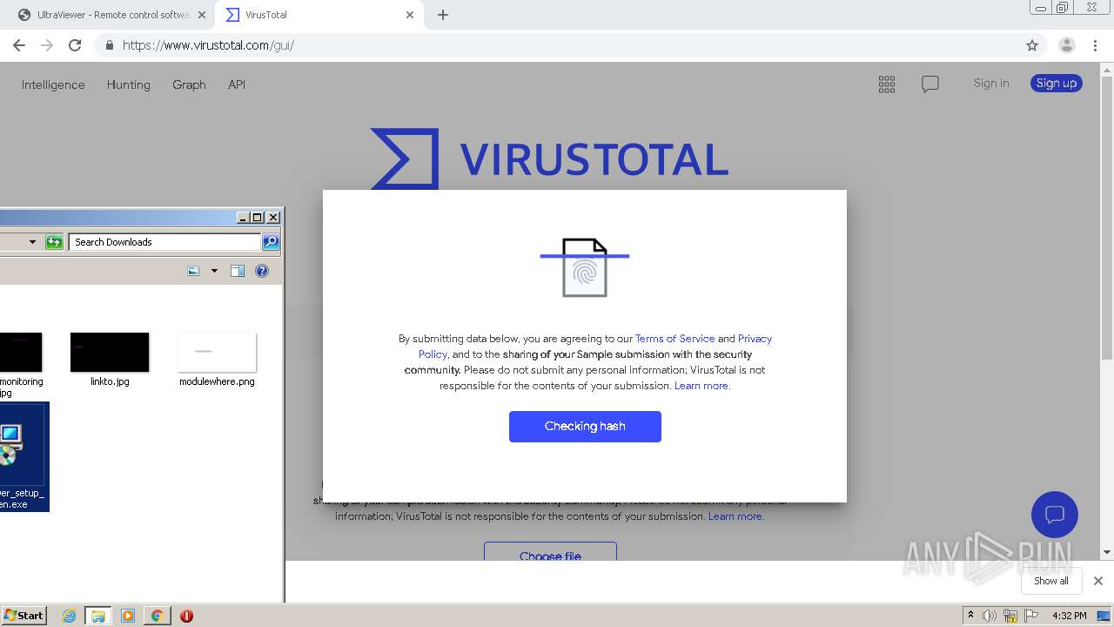Click the document fingerprint icon in dialog
This screenshot has height=627, width=1114.
click(x=585, y=268)
